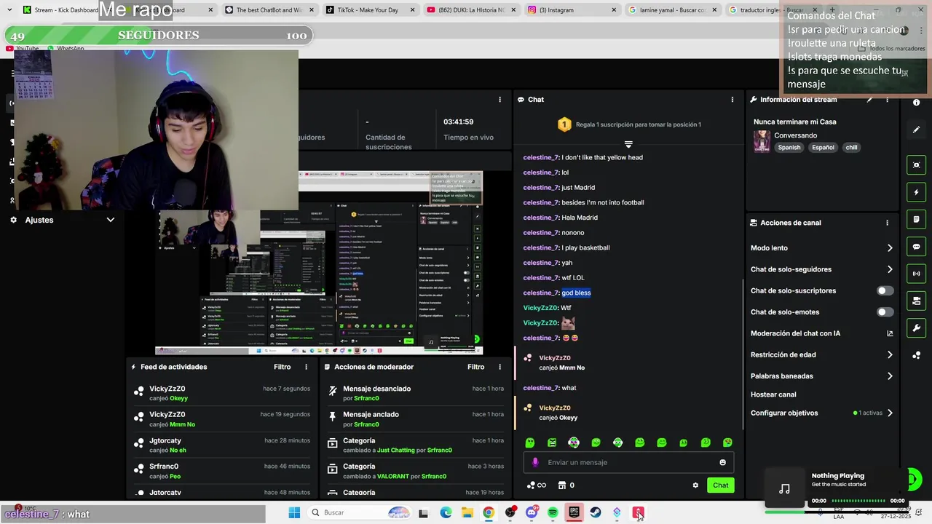The image size is (932, 524).
Task: Open Feed de actividades three-dot menu
Action: [306, 367]
